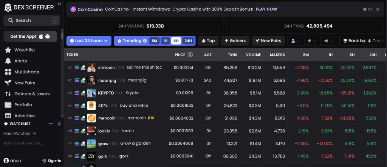Click shitcoin token thumbnail
This screenshot has width=387, height=167.
pyautogui.click(x=91, y=67)
